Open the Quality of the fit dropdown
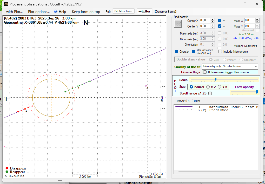 [256, 66]
